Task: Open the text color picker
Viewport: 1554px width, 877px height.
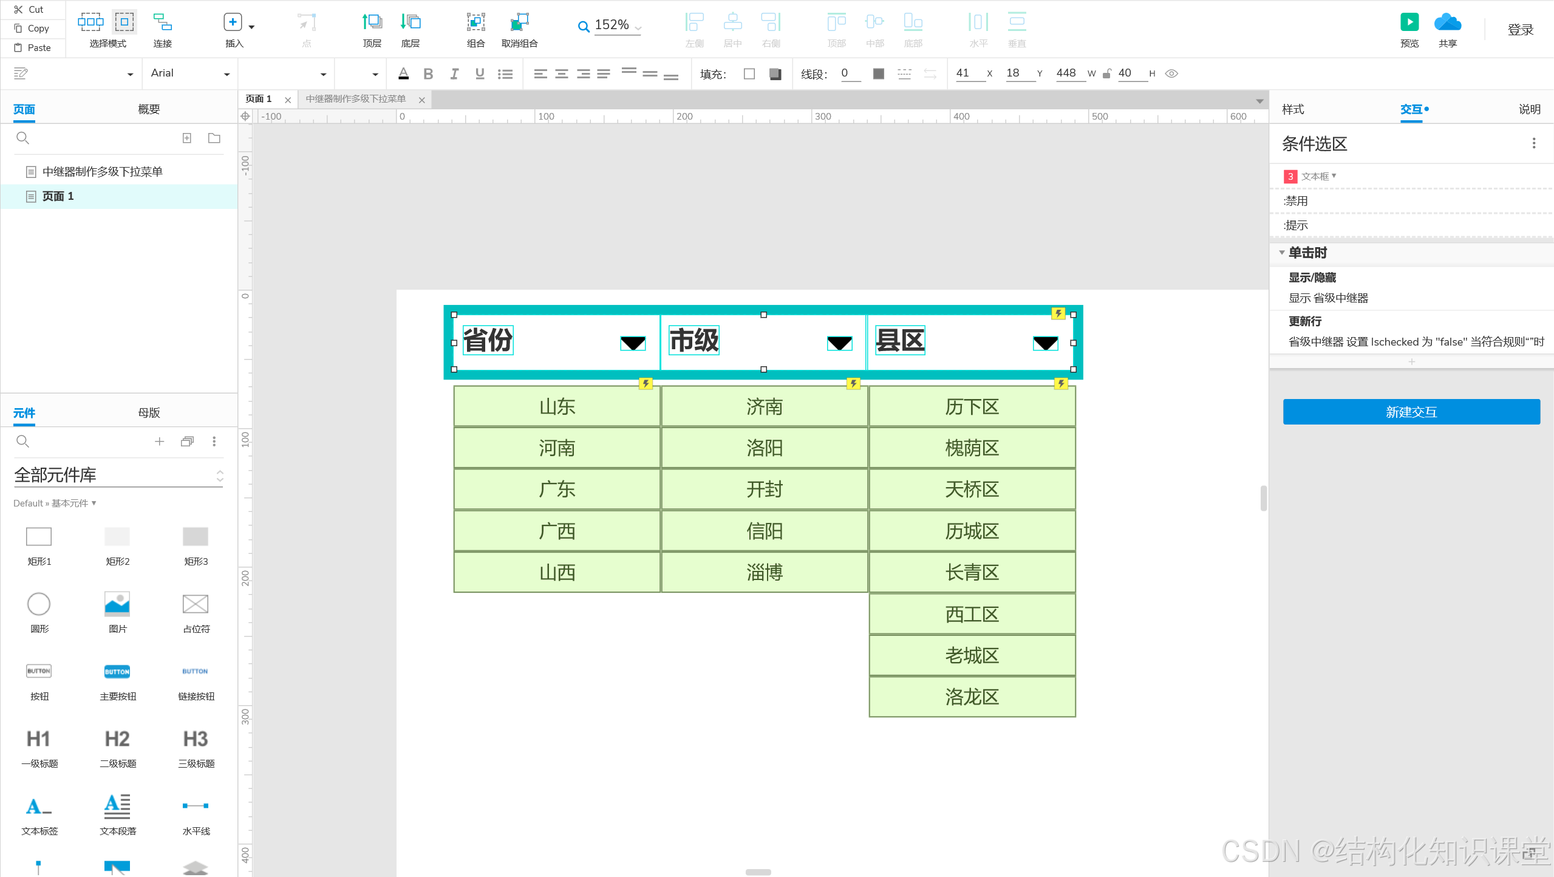Action: tap(403, 73)
